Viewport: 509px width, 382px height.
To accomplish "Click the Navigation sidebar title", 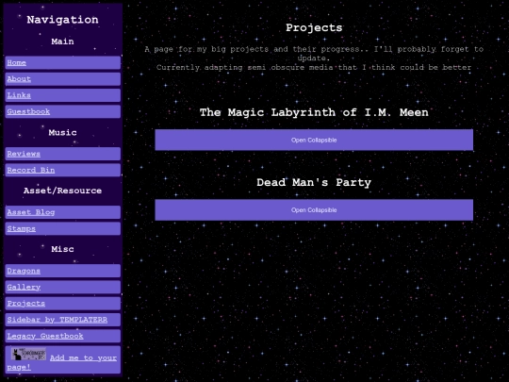I will pyautogui.click(x=62, y=20).
